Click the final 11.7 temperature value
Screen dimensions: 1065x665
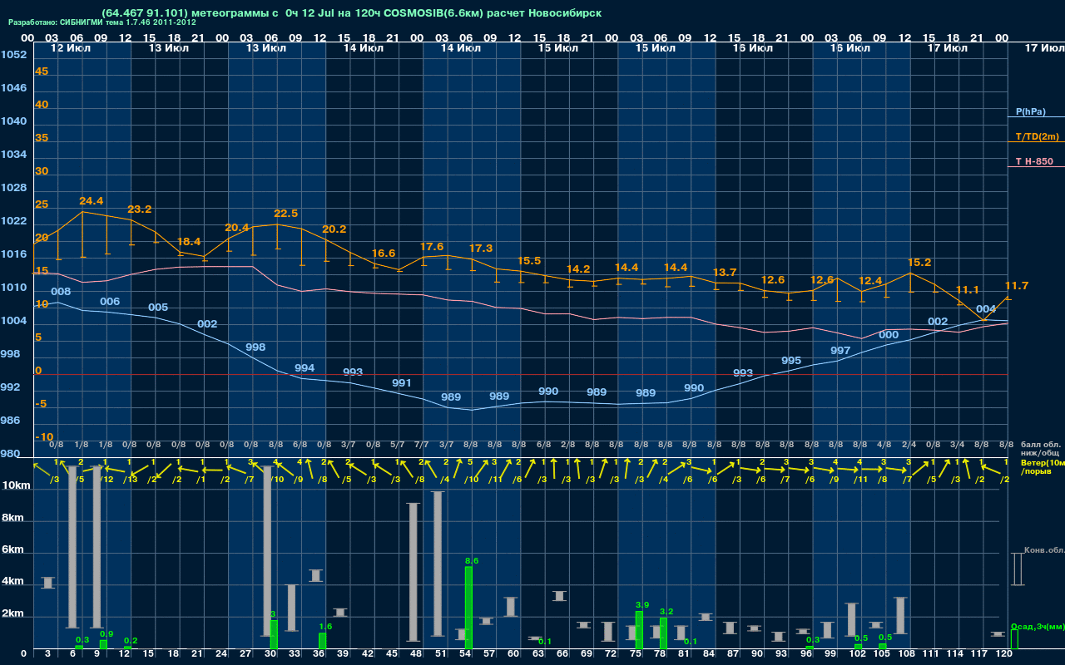1017,286
